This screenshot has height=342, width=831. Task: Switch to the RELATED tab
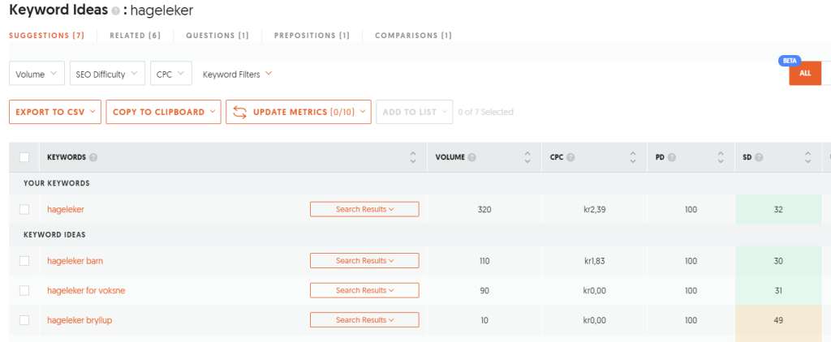136,36
